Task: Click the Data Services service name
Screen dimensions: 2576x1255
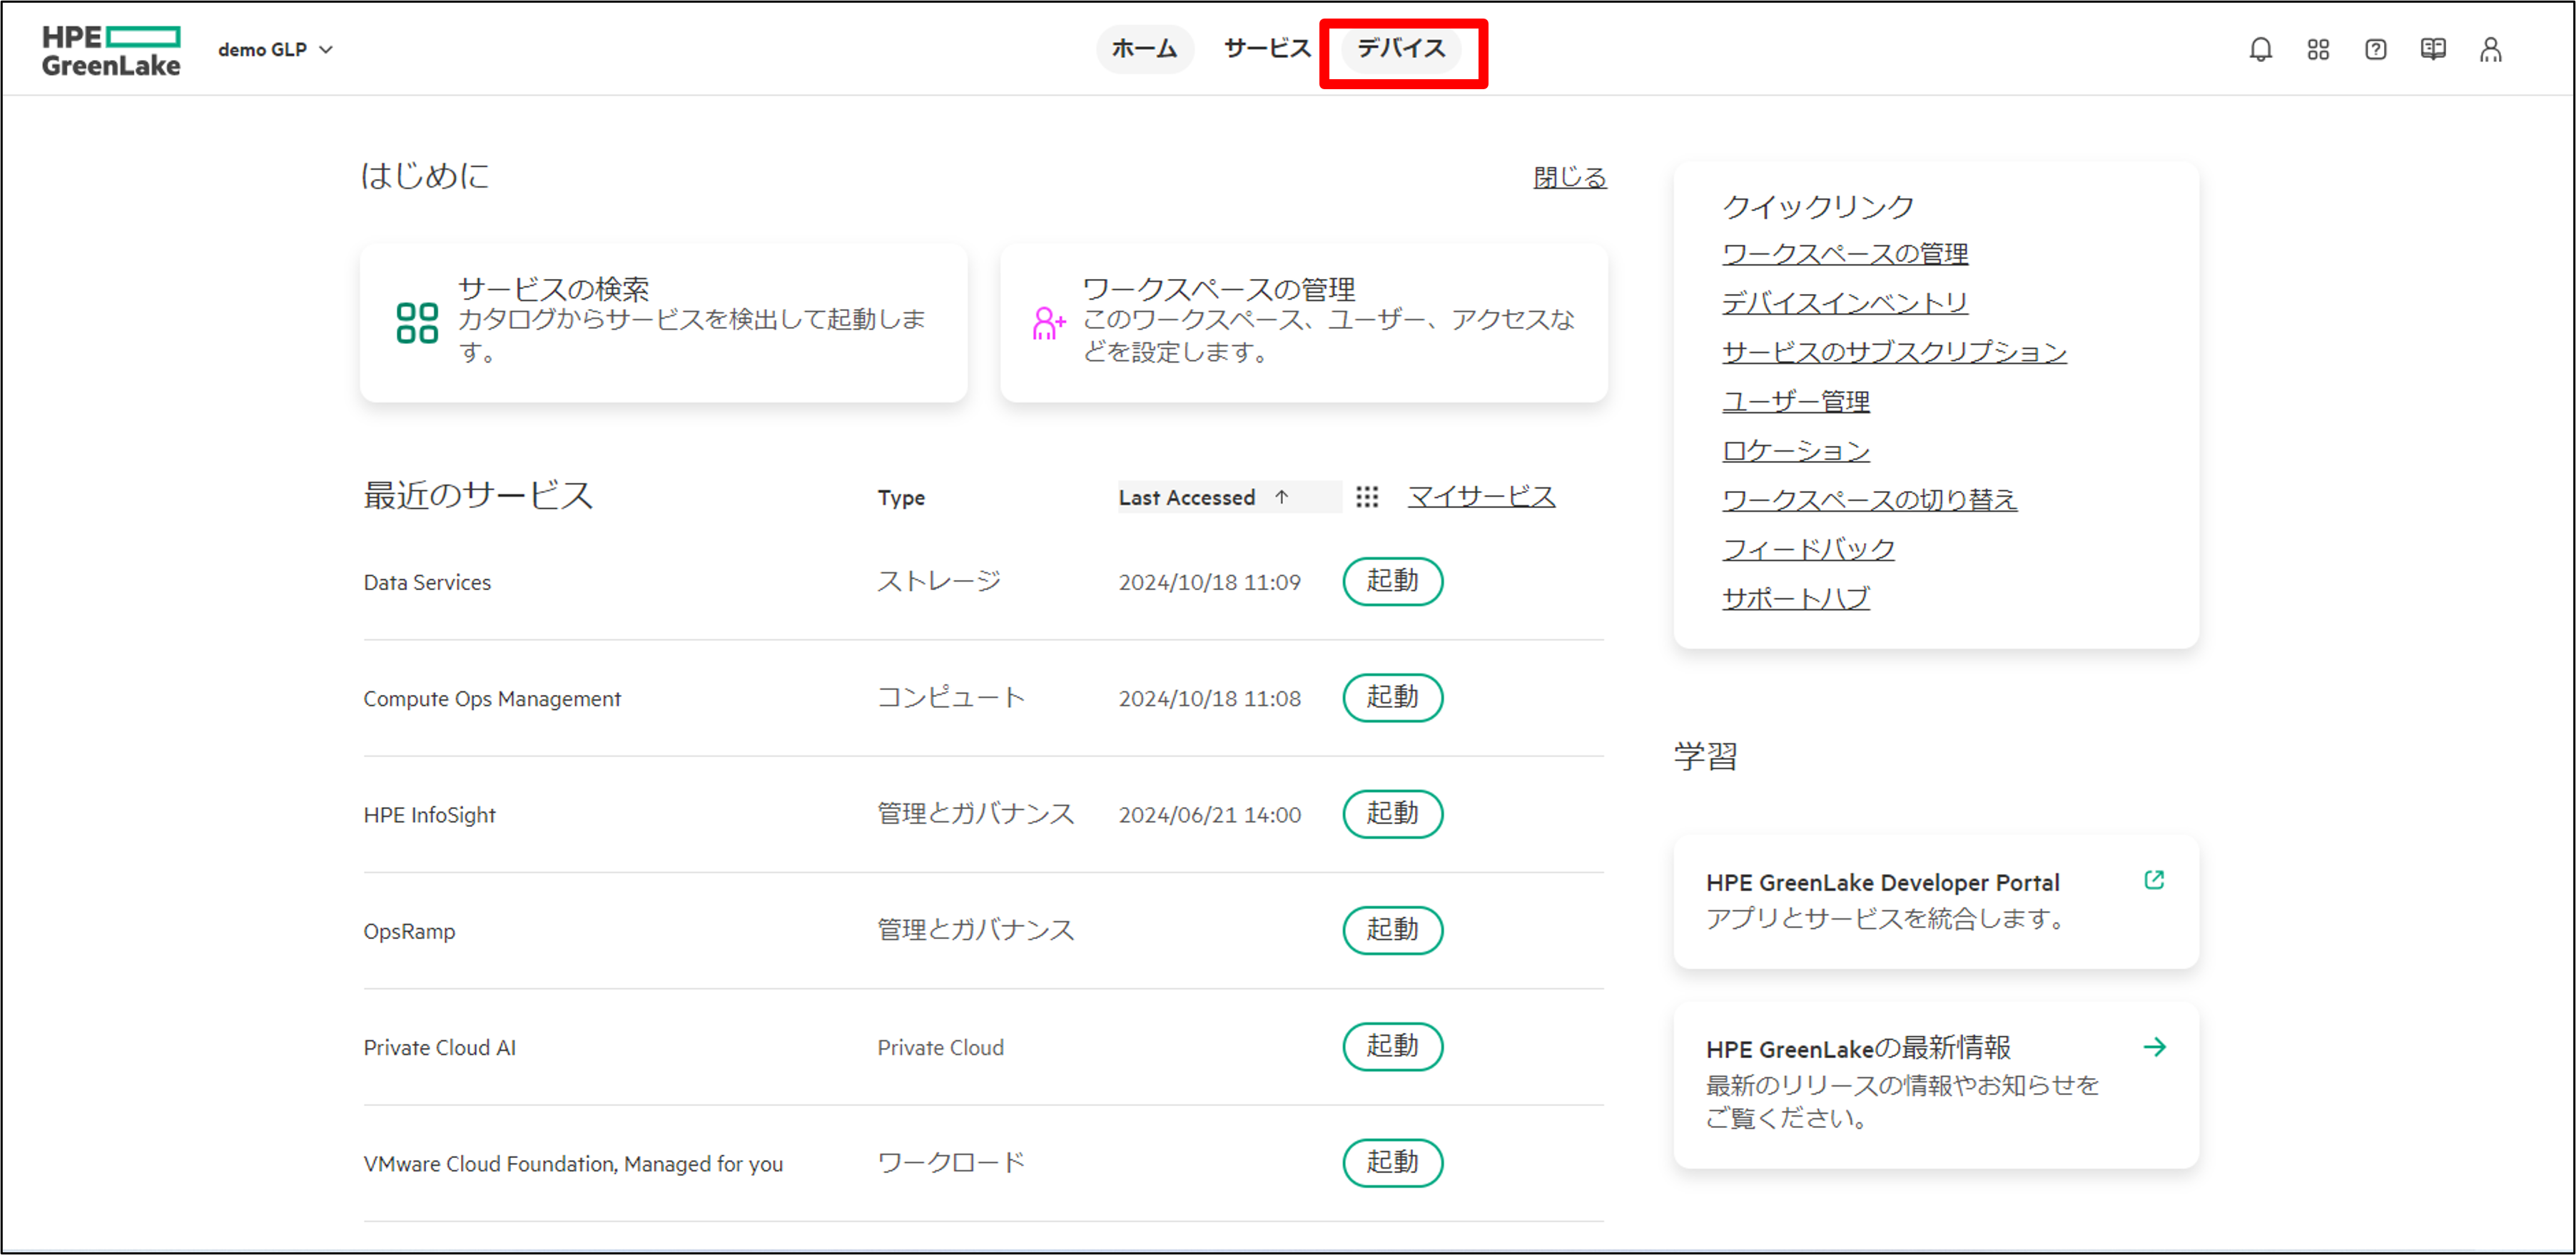Action: point(427,582)
